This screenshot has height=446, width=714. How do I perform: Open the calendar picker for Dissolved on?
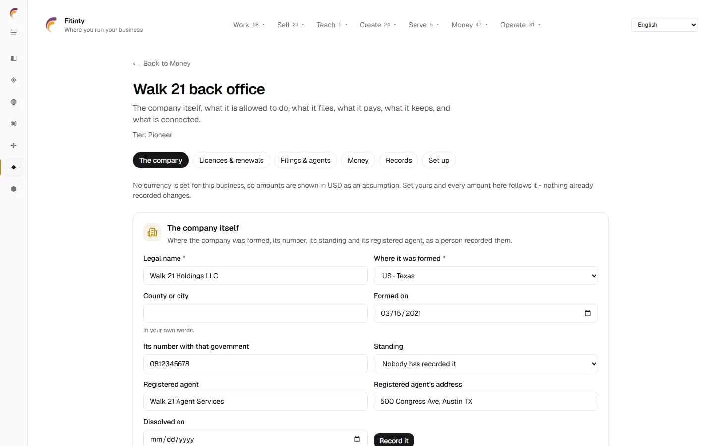pyautogui.click(x=357, y=439)
